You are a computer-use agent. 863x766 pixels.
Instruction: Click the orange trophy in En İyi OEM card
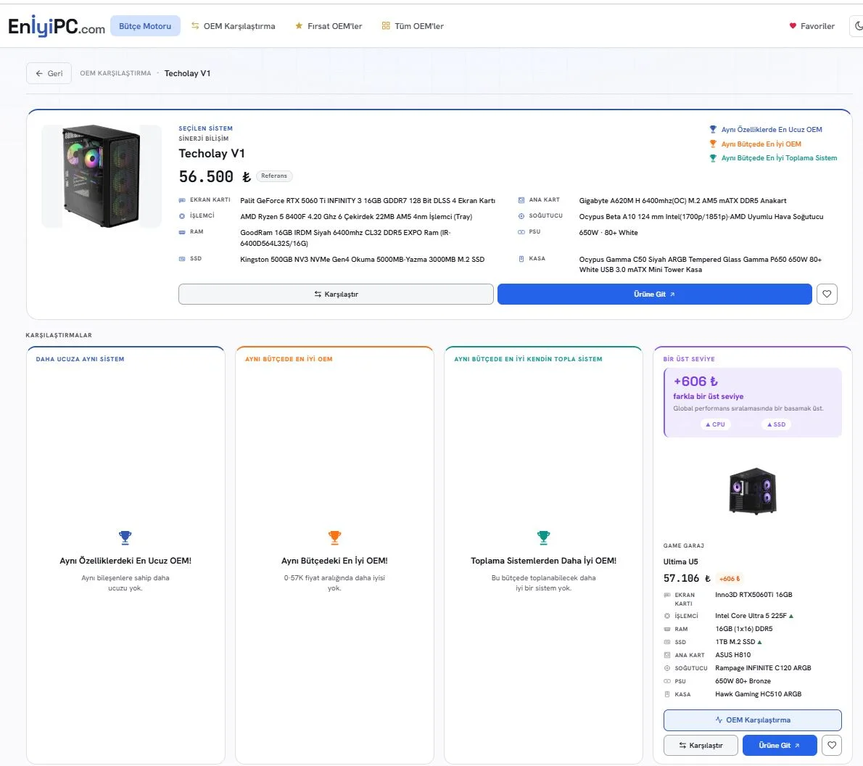coord(334,538)
